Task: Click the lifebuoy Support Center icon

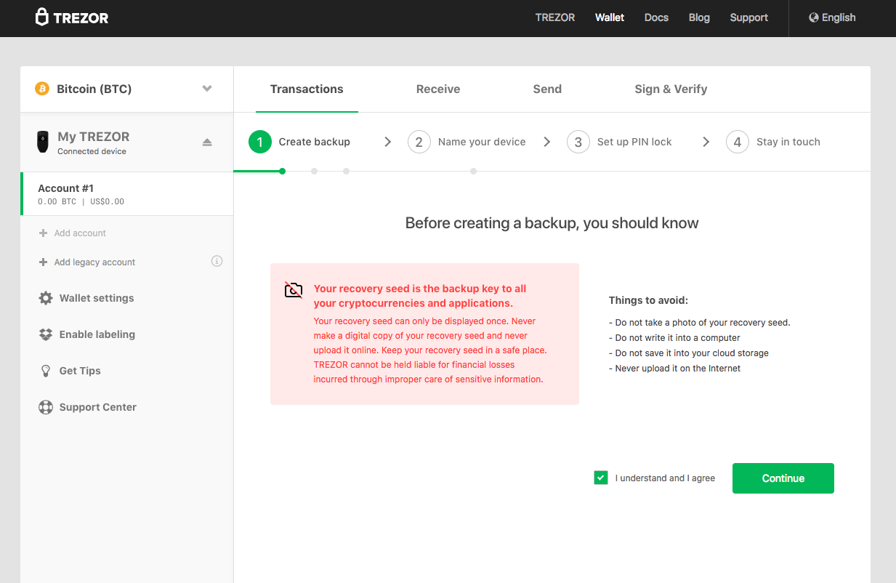Action: click(46, 407)
